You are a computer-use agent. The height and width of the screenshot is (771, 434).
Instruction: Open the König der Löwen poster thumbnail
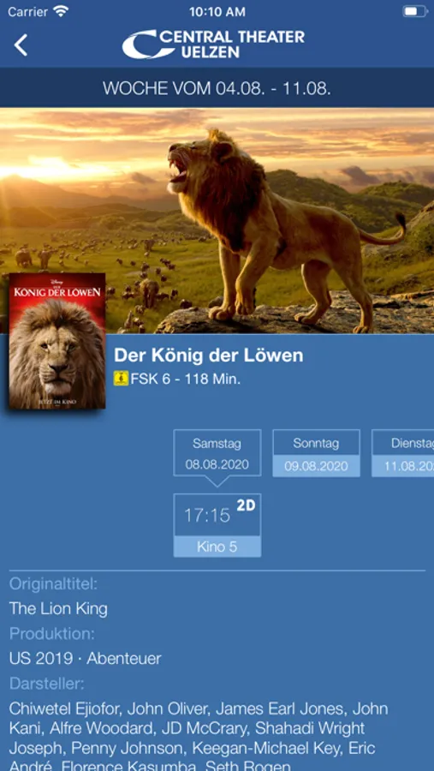pyautogui.click(x=57, y=341)
